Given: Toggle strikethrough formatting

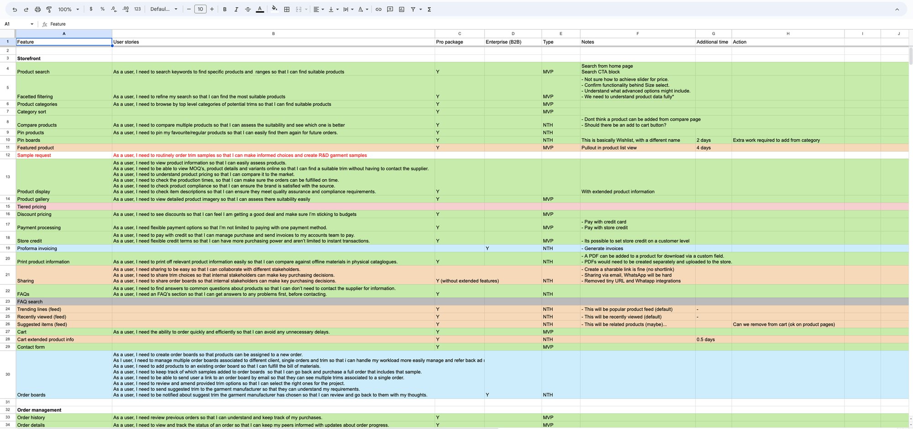Looking at the screenshot, I should click(248, 9).
